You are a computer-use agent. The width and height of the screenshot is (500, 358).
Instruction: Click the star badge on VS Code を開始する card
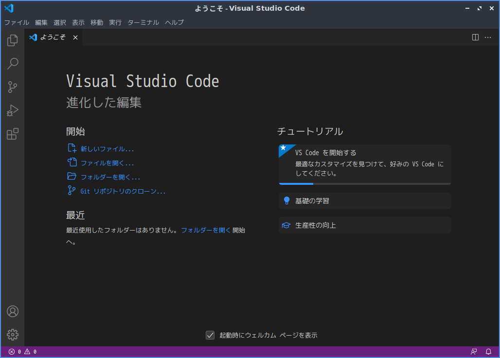click(x=283, y=147)
